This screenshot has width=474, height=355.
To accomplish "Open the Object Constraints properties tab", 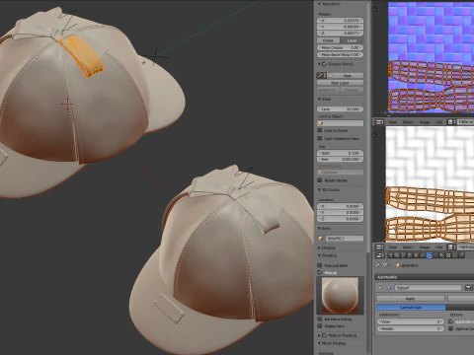I will click(423, 255).
